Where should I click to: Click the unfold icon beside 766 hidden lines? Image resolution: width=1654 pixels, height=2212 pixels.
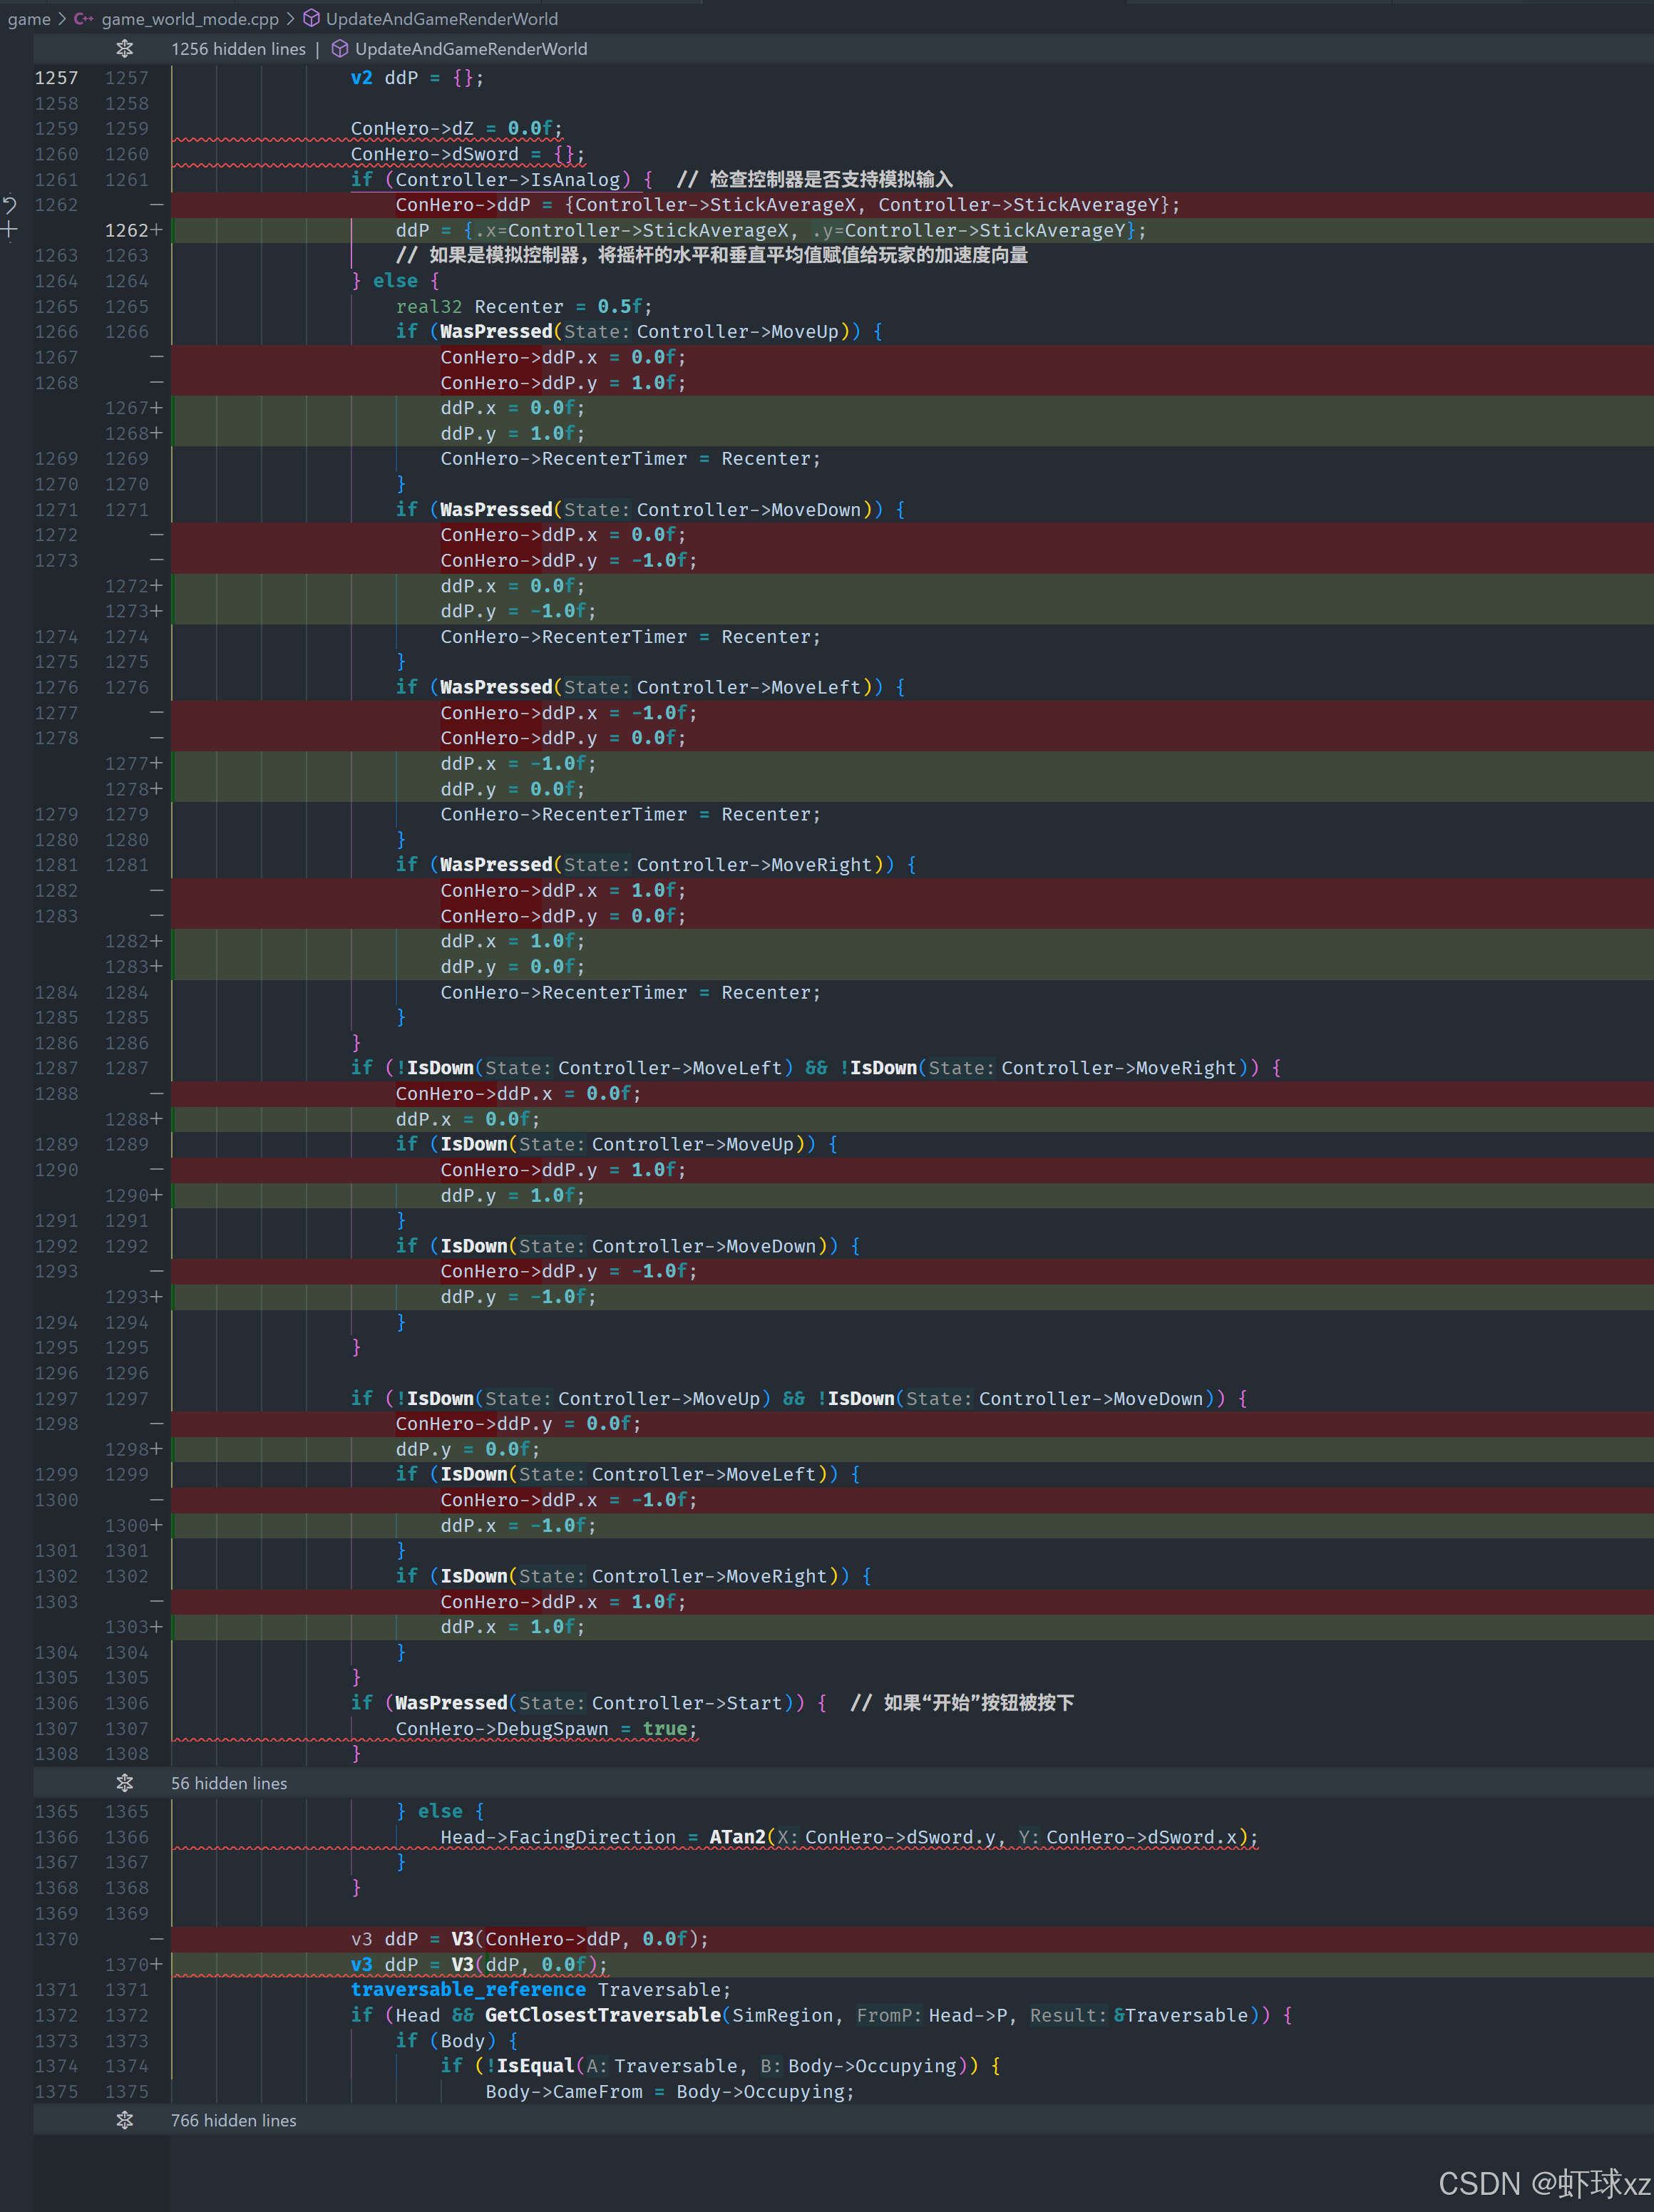tap(125, 2120)
